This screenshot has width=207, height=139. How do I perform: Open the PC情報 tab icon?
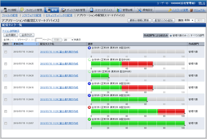[x=5, y=10]
